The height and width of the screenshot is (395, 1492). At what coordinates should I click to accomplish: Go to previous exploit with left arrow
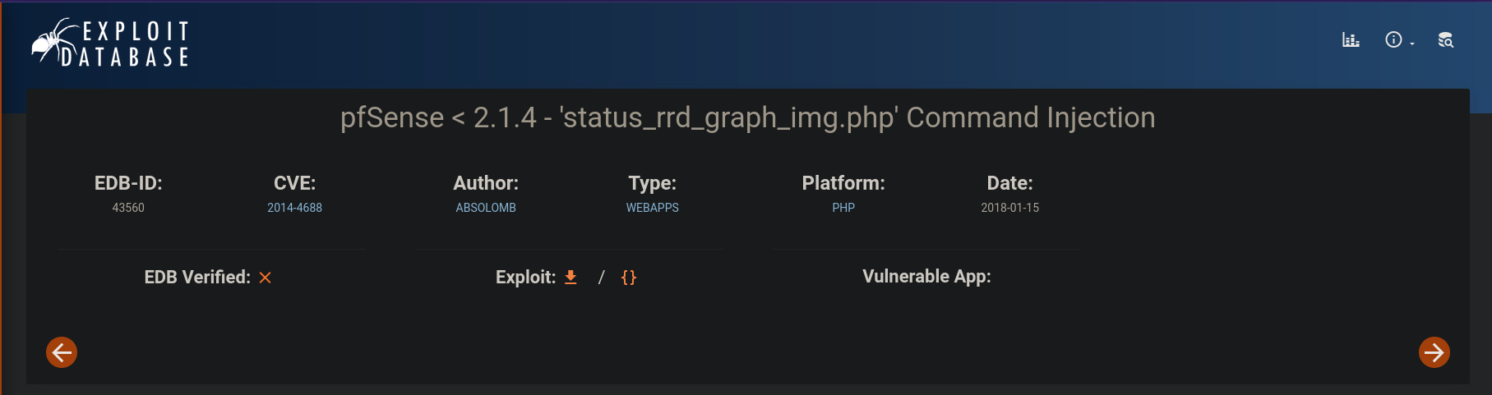coord(62,352)
